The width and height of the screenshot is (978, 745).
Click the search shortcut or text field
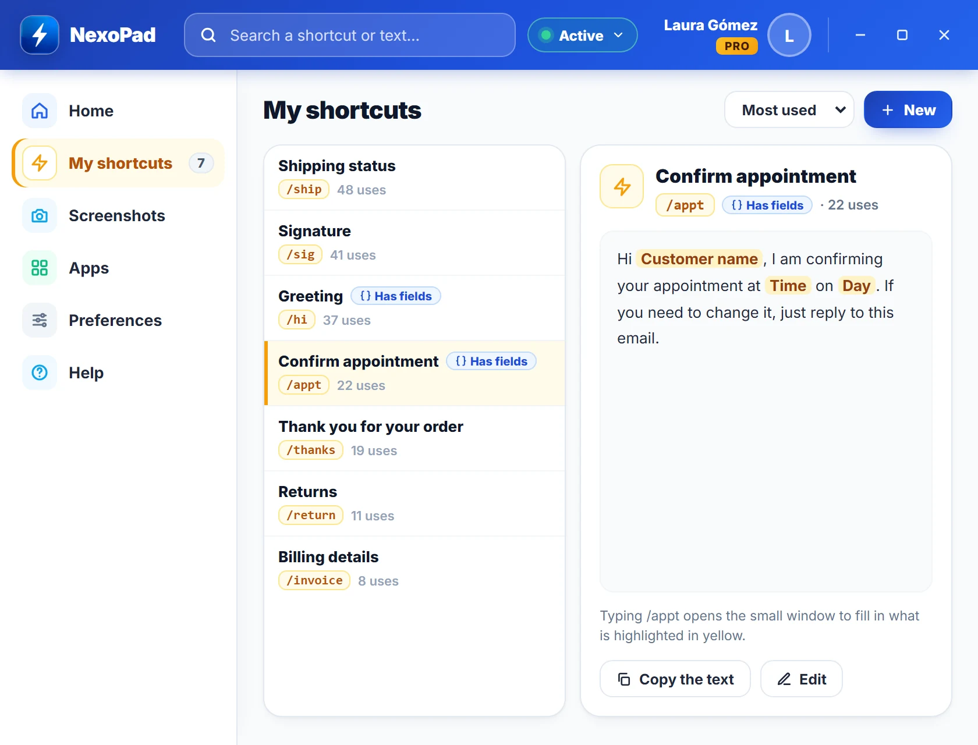[x=350, y=35]
